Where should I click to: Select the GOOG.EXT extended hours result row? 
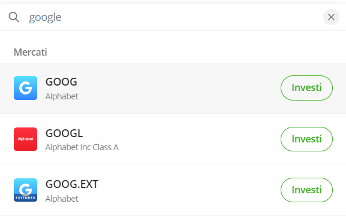pyautogui.click(x=173, y=190)
